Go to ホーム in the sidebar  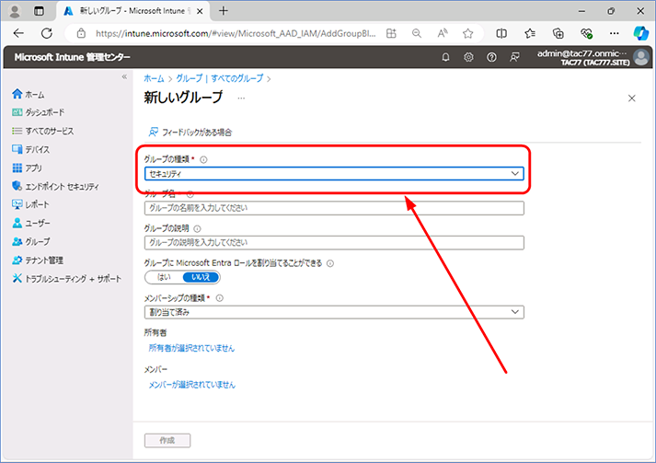pyautogui.click(x=28, y=94)
